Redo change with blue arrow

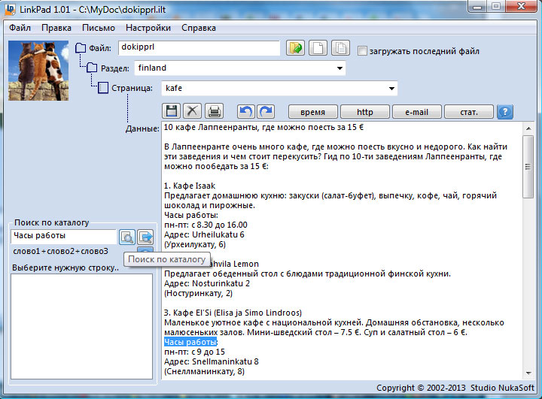pyautogui.click(x=266, y=111)
